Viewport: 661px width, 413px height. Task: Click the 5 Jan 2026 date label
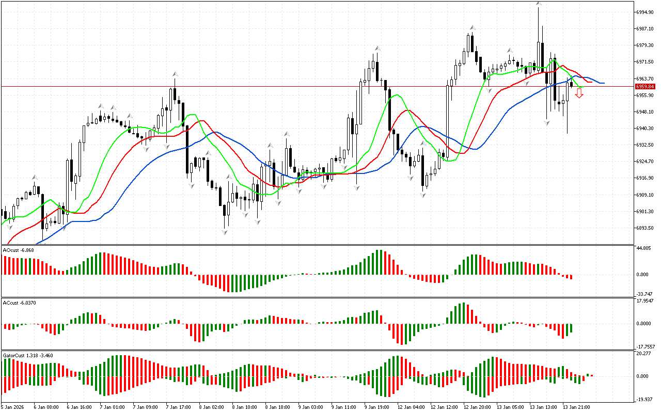click(11, 407)
